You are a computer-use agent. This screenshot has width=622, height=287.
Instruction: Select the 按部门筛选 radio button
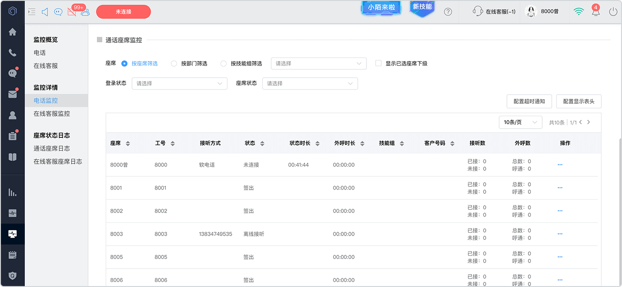coord(174,64)
